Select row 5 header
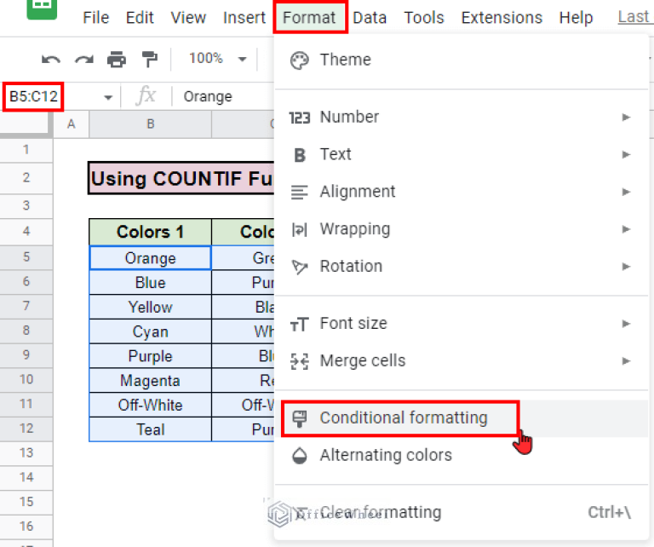Viewport: 654px width, 547px height. click(x=26, y=257)
